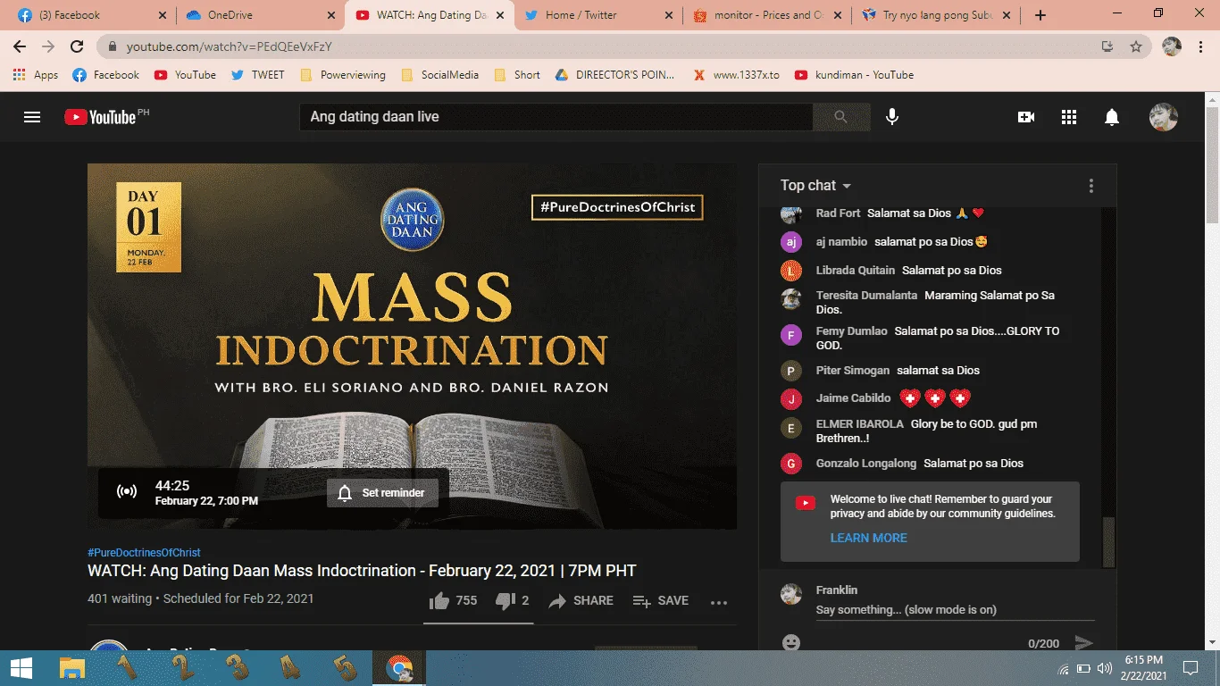This screenshot has height=686, width=1220.
Task: Click the cast media icon in address bar
Action: point(1107,46)
